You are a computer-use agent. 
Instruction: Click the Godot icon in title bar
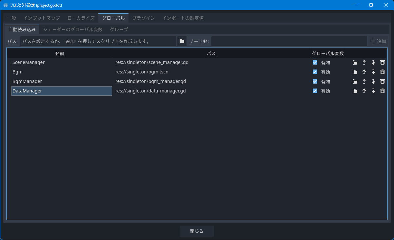tap(6, 5)
